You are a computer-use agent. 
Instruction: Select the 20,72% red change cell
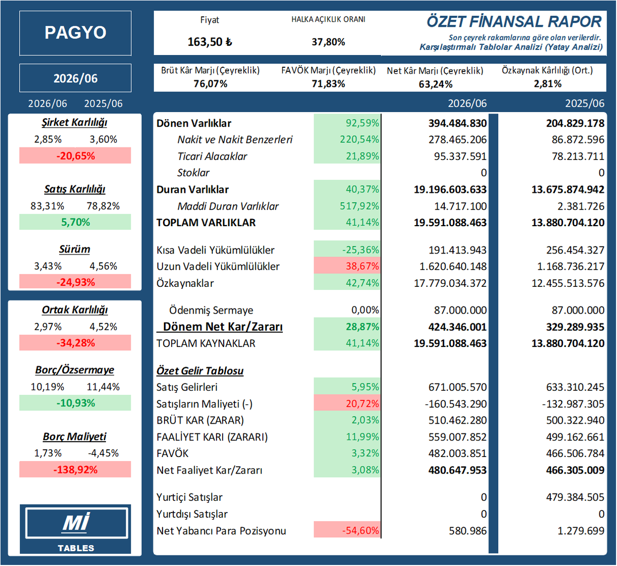(x=347, y=404)
